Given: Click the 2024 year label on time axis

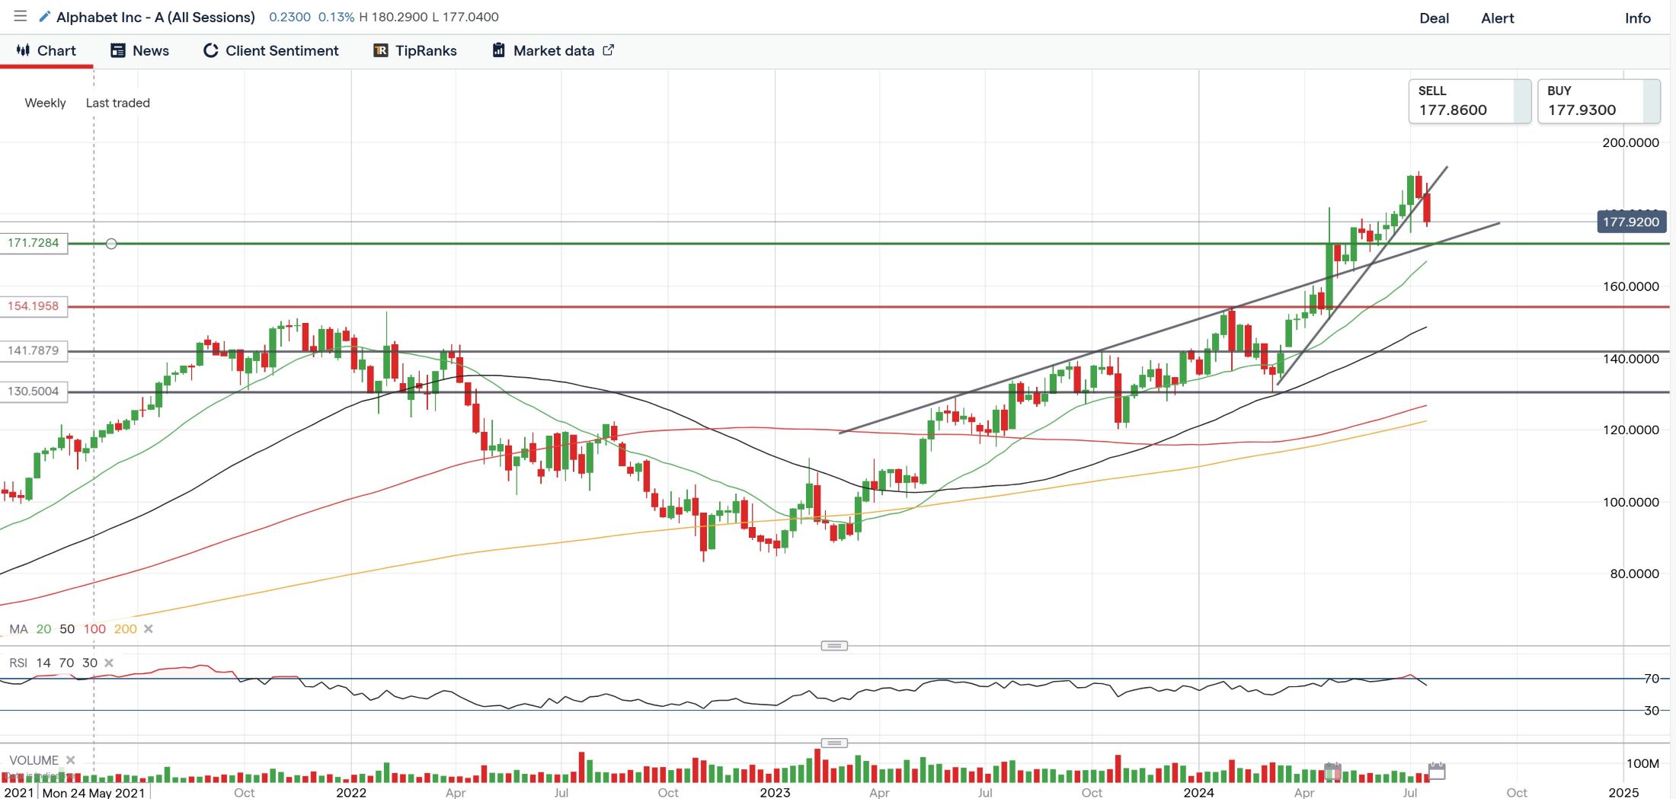Looking at the screenshot, I should pos(1198,792).
